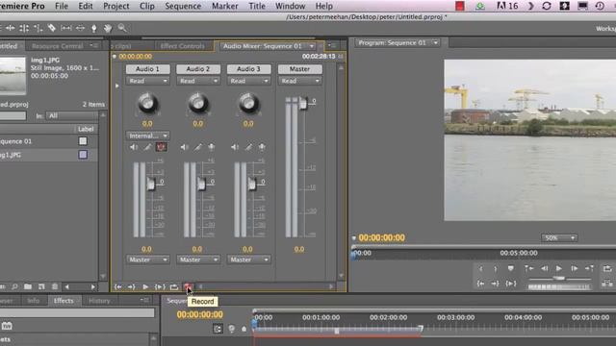The width and height of the screenshot is (616, 346).
Task: Select the Img1.JPG thumbnail preview
Action: tap(13, 76)
